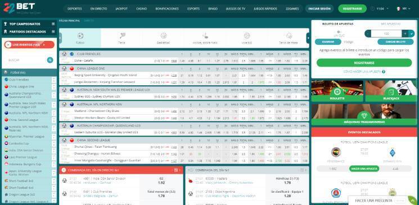Open the 11:04 time zone dropdown
This screenshot has height=205, width=419.
click(x=387, y=8)
